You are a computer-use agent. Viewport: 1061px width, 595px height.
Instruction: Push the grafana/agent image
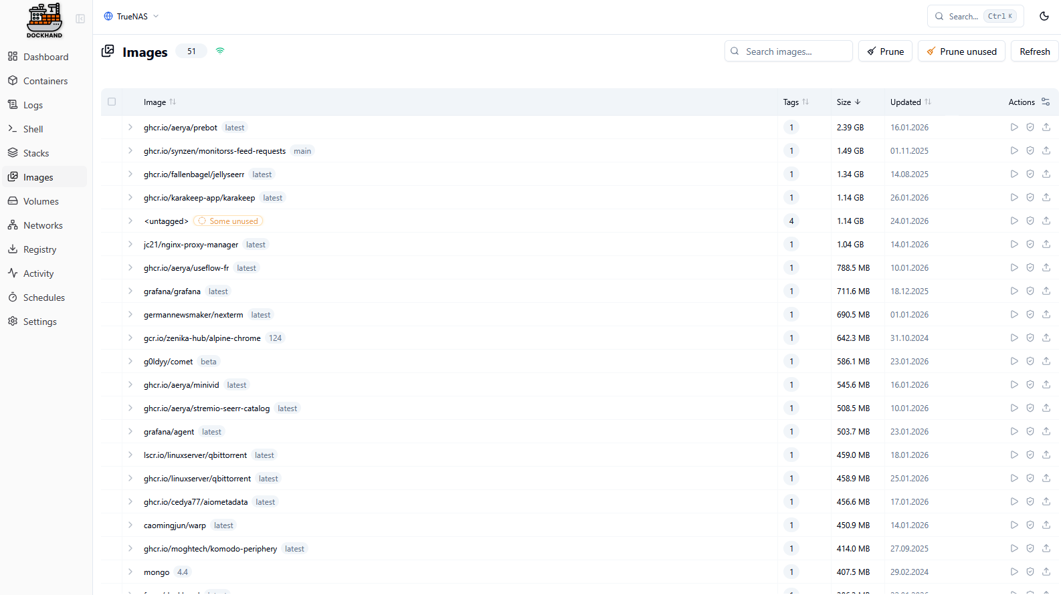tap(1046, 431)
